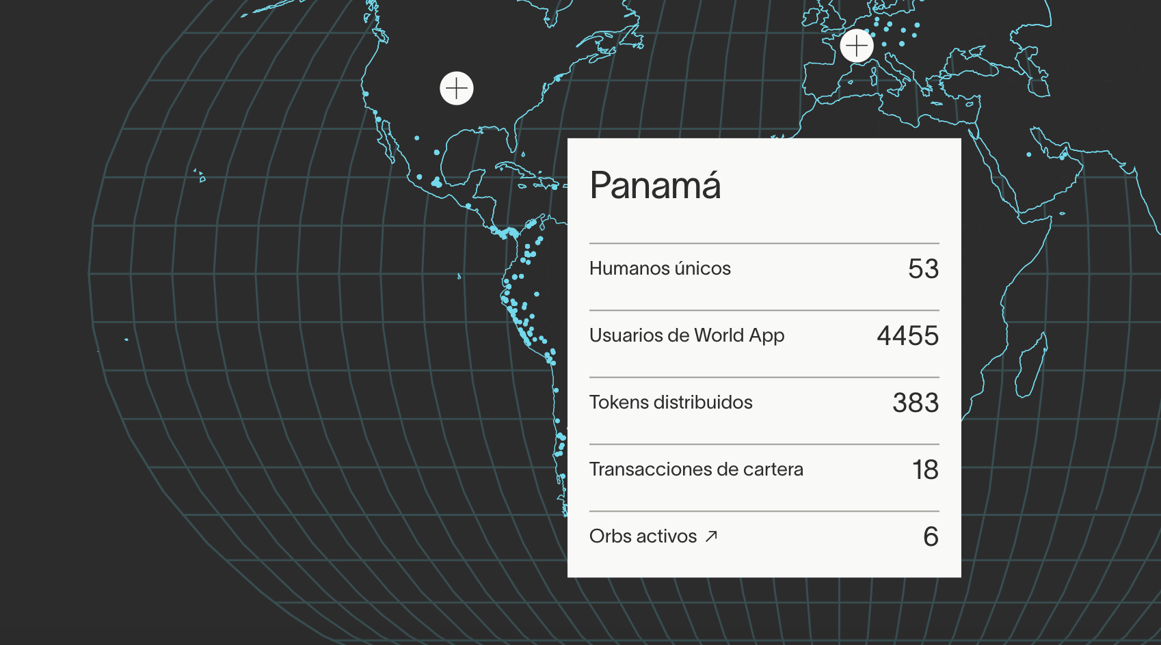
Task: Click the value 383
Action: [916, 402]
